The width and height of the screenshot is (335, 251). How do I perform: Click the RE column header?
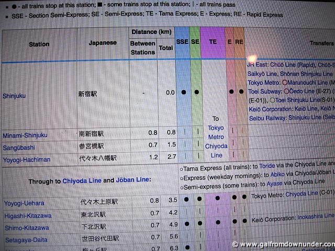tap(239, 42)
